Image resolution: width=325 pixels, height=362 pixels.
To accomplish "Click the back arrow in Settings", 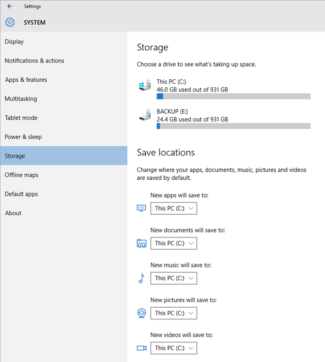I will point(10,6).
